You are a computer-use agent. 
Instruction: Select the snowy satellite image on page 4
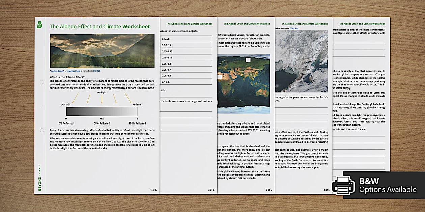point(301,61)
